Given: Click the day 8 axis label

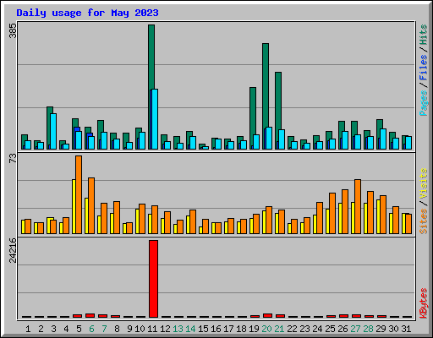Looking at the screenshot, I should (x=117, y=329).
